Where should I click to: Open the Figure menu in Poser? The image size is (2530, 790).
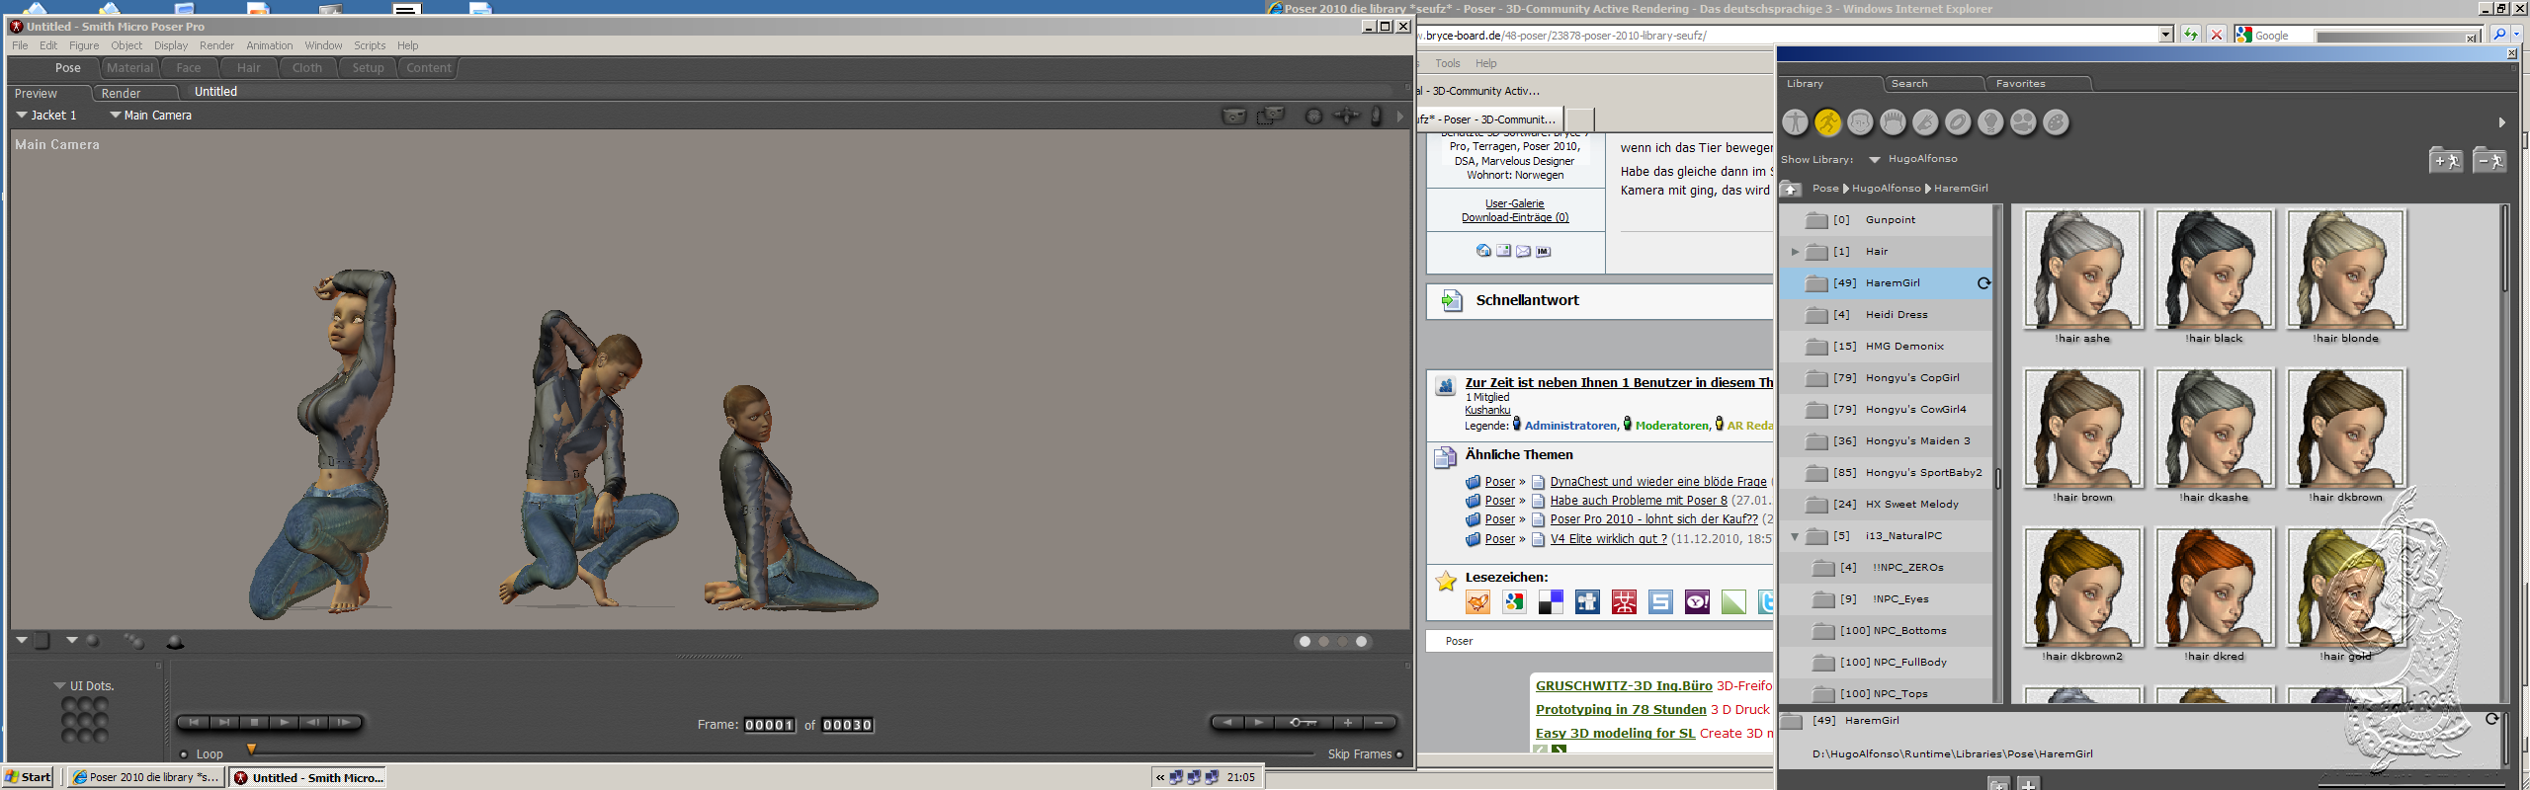coord(84,45)
